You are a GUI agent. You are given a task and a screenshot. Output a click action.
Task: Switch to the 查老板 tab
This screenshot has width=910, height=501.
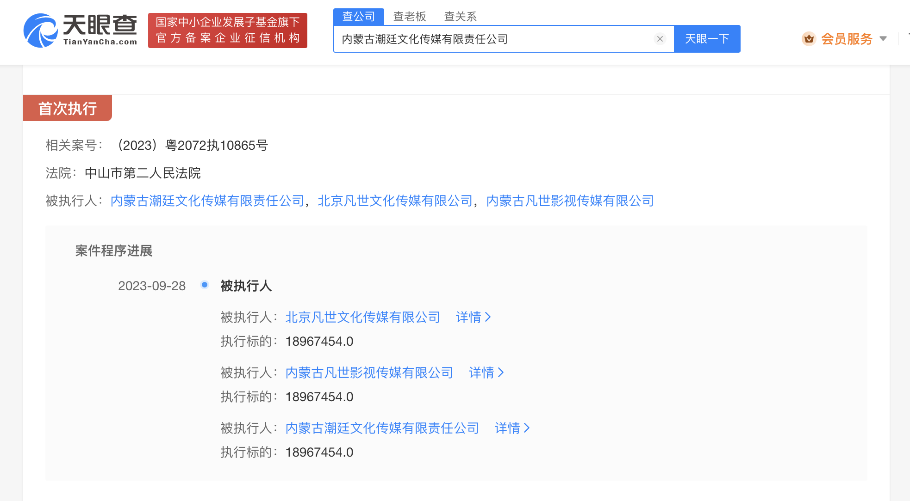click(410, 17)
